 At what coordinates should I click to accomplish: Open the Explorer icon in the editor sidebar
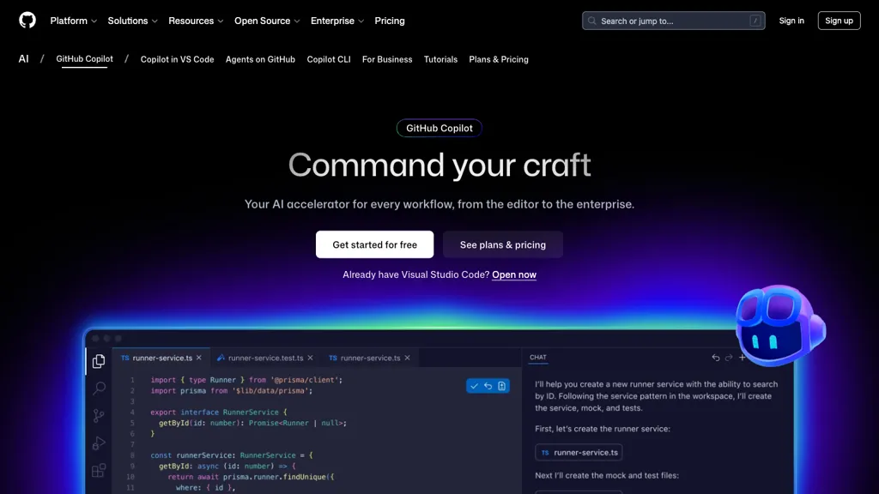point(98,361)
